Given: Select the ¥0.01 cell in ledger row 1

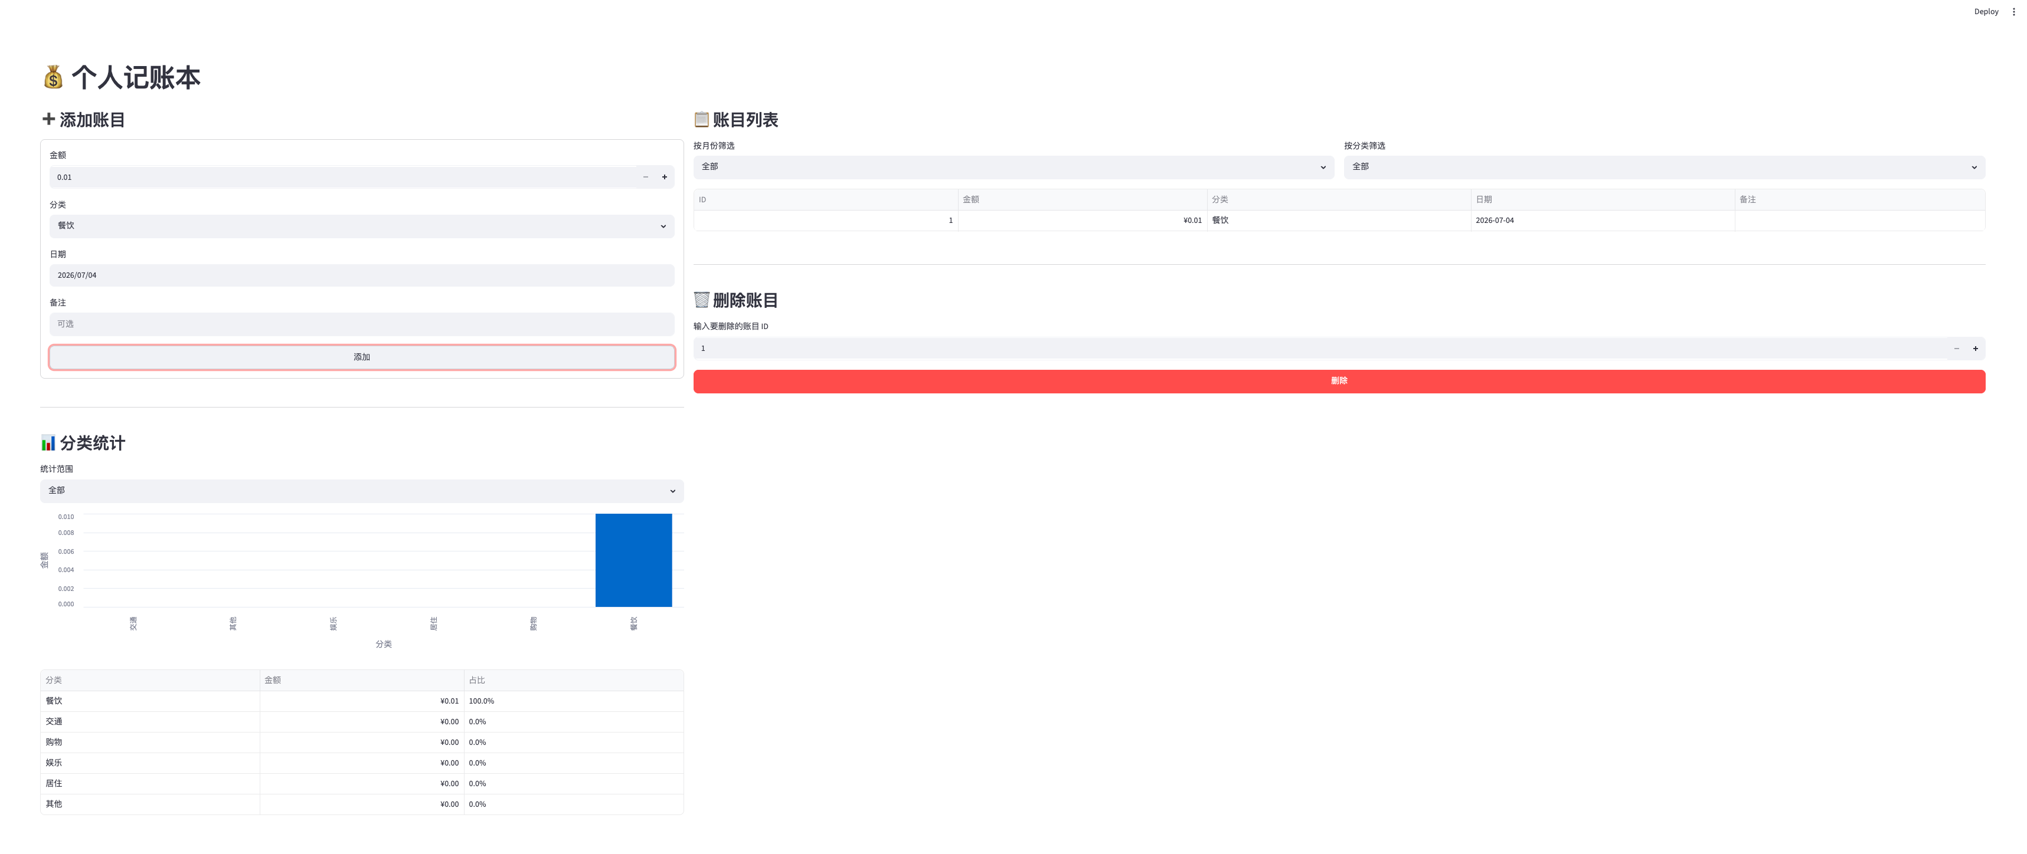Looking at the screenshot, I should (1082, 220).
